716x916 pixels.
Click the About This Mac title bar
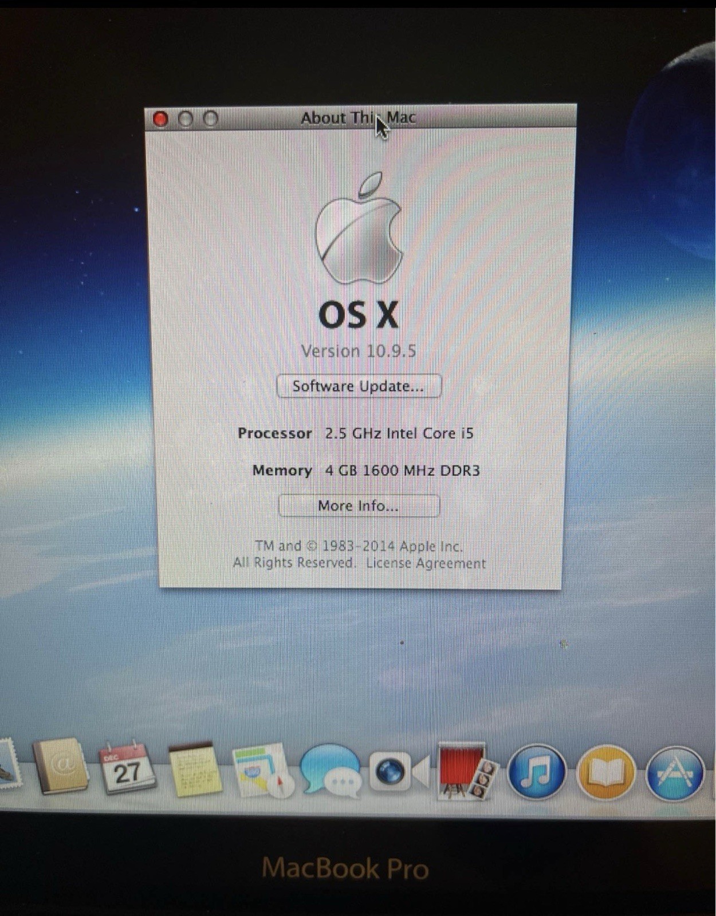tap(360, 117)
